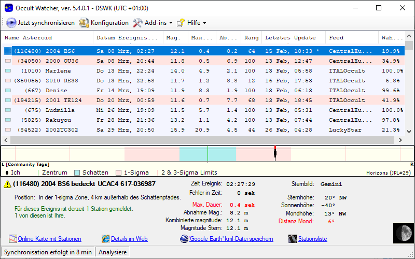Click the Ich observer legend icon

click(7, 173)
